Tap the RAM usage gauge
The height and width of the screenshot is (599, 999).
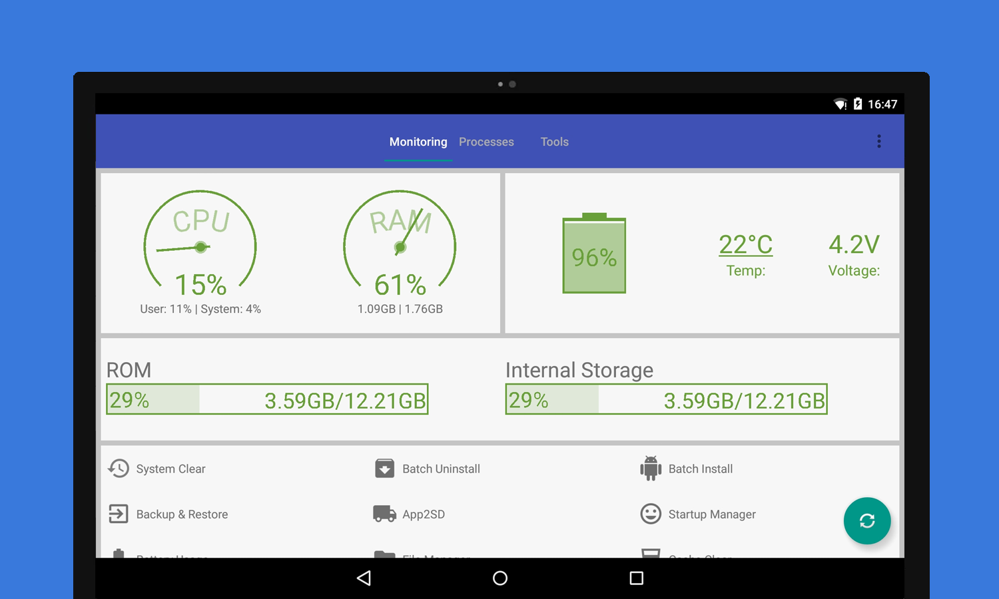pos(400,243)
